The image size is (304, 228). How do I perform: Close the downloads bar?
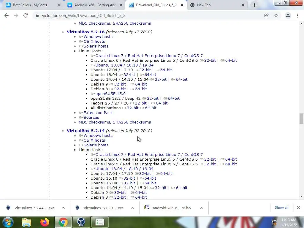click(x=299, y=208)
